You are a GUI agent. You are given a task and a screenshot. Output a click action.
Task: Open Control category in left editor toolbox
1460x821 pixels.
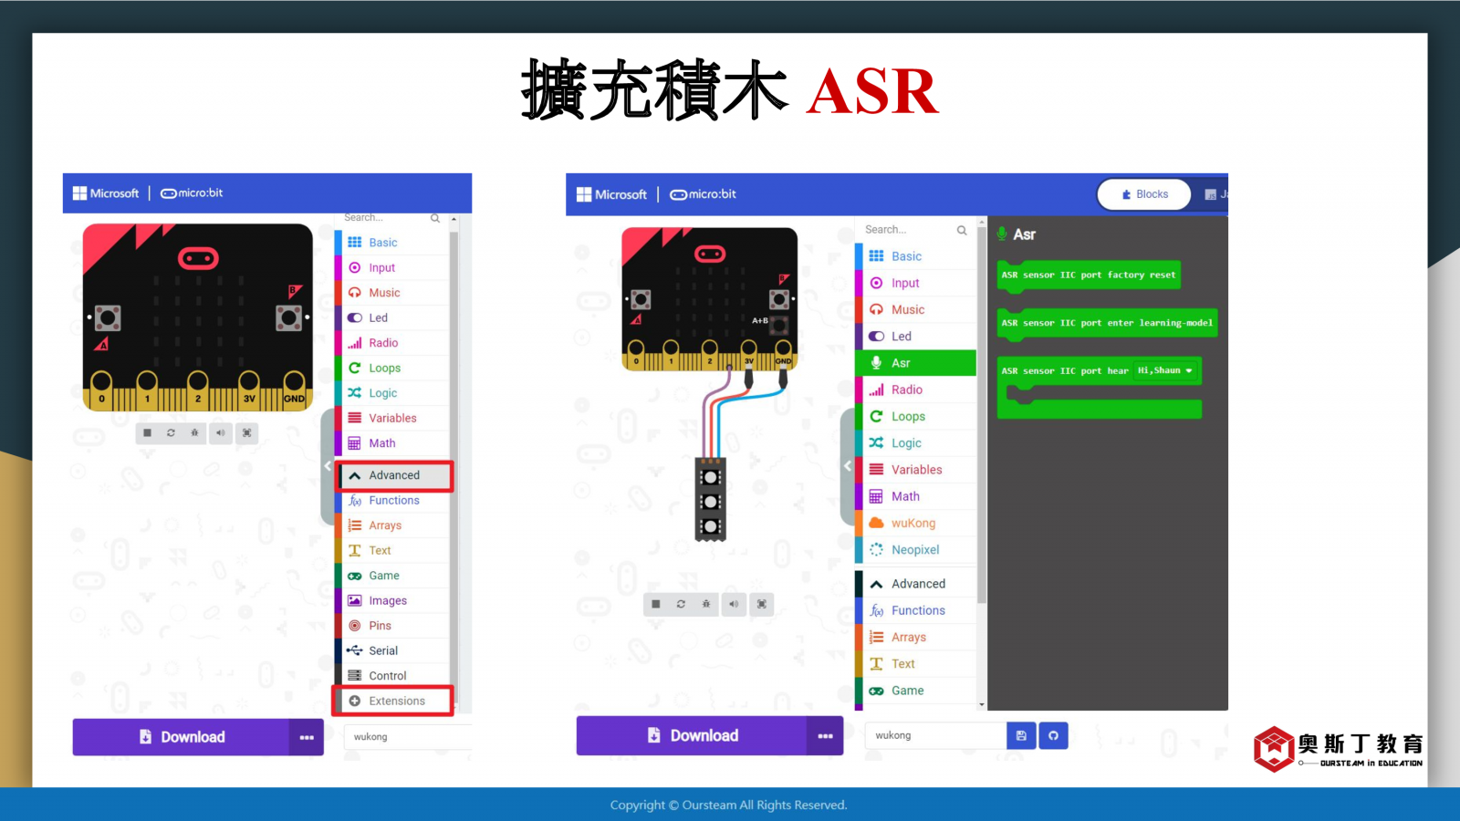[392, 676]
